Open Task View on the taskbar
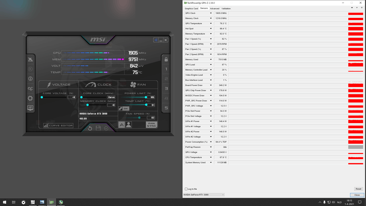Screen dimensions: 366x206 click(14, 202)
